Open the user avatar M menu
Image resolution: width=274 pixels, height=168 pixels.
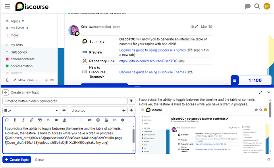[x=267, y=6]
